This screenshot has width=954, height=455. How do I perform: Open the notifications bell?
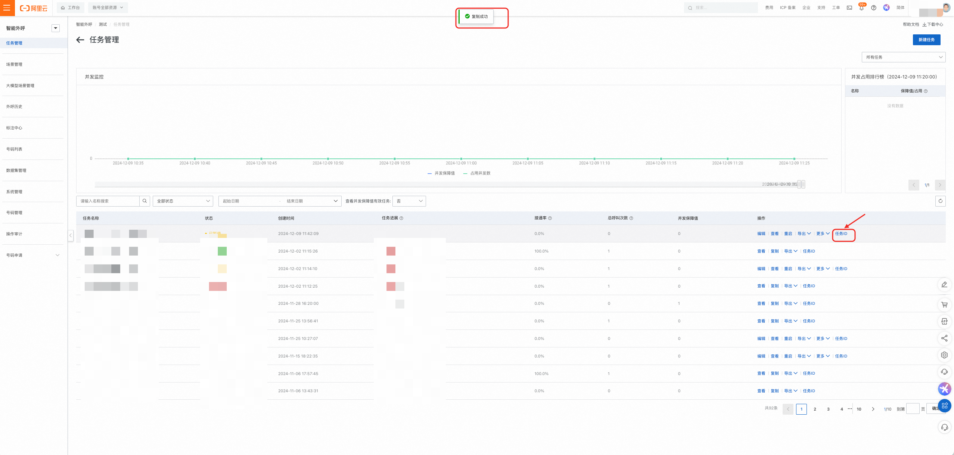[x=861, y=8]
